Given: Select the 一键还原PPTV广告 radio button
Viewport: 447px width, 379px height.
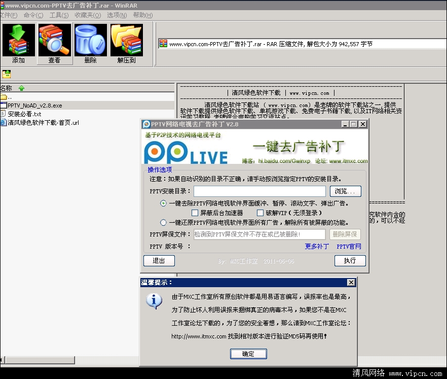Looking at the screenshot, I should tap(163, 222).
